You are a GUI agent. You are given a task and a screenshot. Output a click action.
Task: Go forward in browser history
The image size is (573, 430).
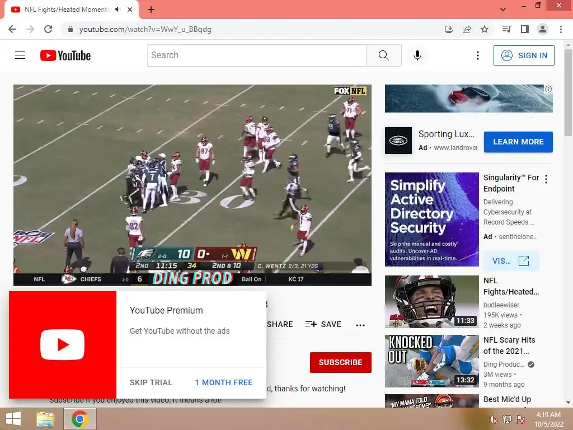click(x=30, y=29)
